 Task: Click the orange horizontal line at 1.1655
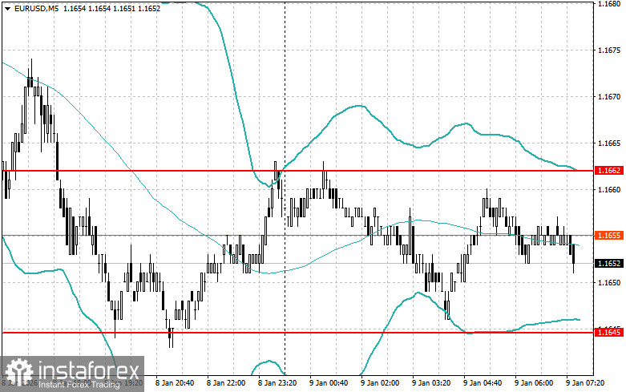(297, 235)
